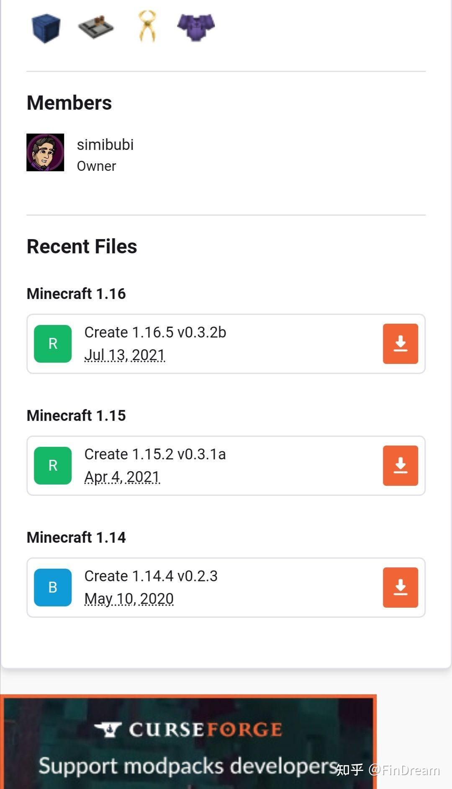
Task: Click the download icon for Create 1.15.2
Action: pyautogui.click(x=401, y=465)
